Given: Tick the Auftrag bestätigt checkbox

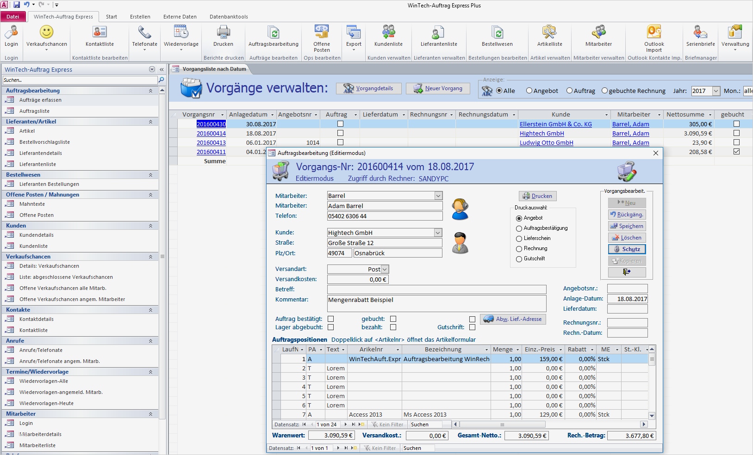Looking at the screenshot, I should click(330, 319).
